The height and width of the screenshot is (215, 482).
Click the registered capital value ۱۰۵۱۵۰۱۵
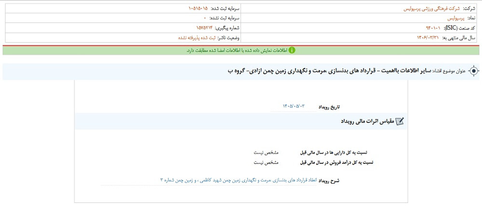(198, 9)
